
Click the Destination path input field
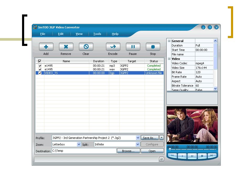tap(84, 151)
